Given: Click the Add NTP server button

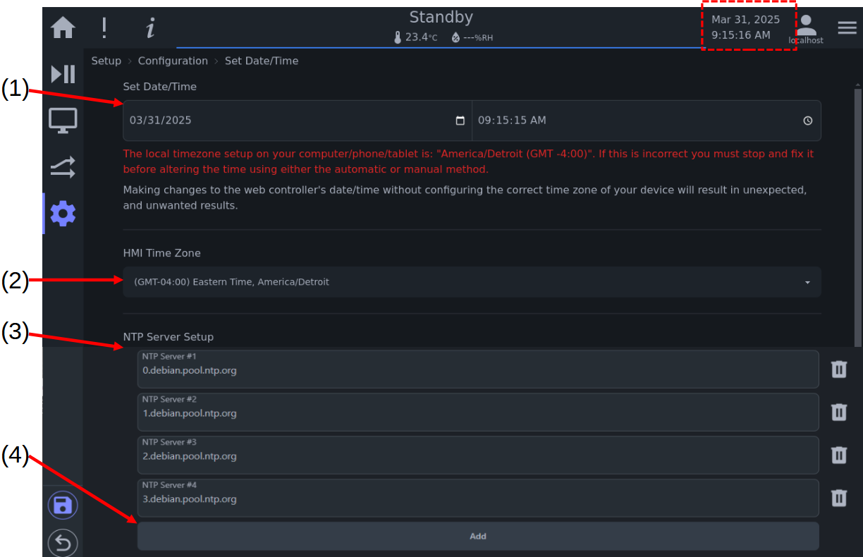Looking at the screenshot, I should pos(478,536).
